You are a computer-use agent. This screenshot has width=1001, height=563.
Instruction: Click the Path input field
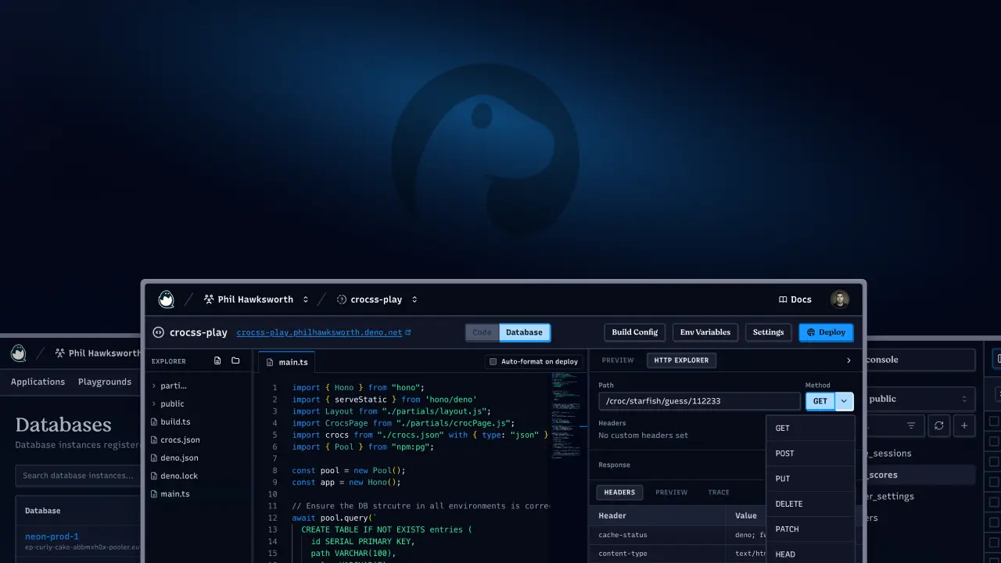pyautogui.click(x=699, y=400)
